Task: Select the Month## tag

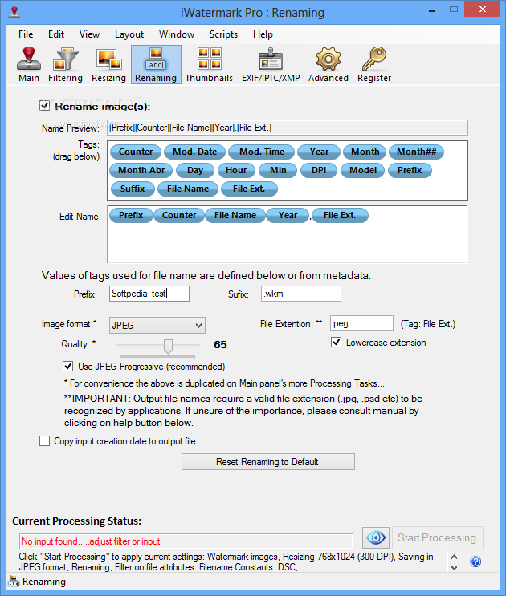Action: (x=417, y=152)
